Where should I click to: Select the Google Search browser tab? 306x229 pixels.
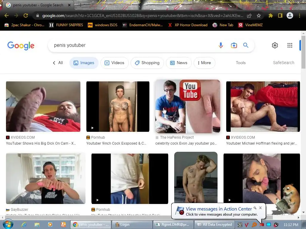(38, 5)
